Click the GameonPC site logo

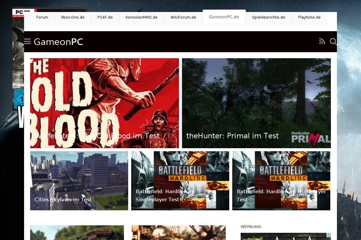58,42
